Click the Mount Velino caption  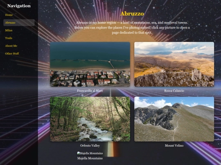[x=174, y=145]
